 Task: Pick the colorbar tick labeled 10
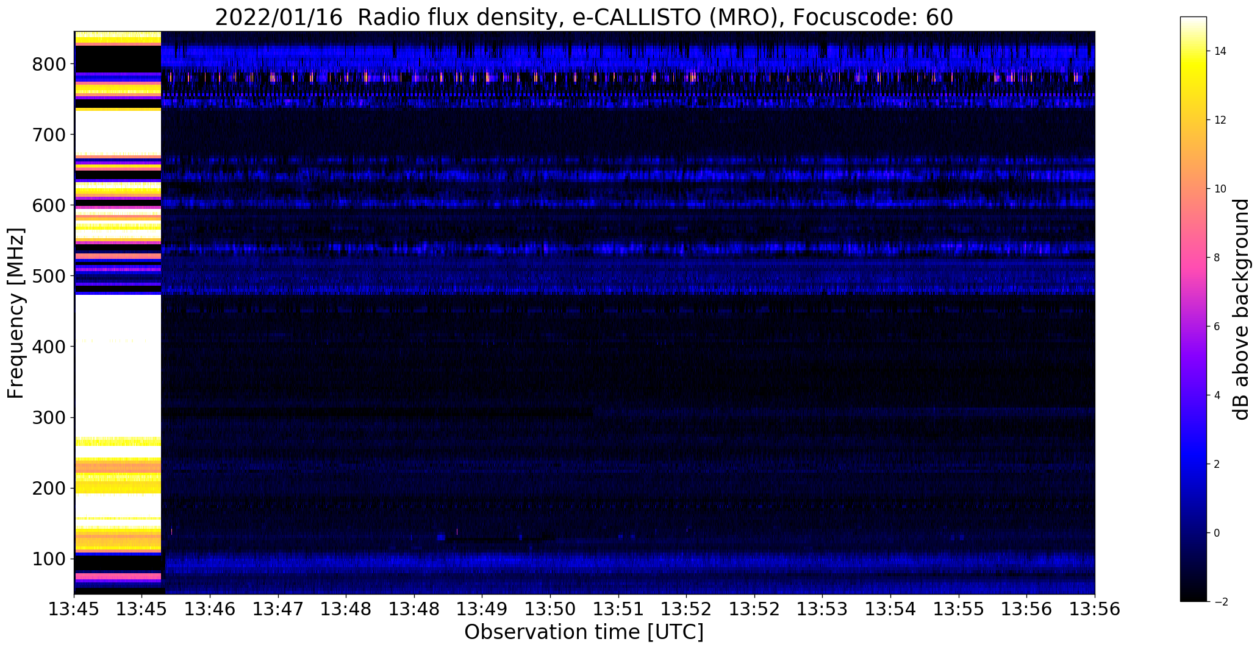coord(1220,189)
